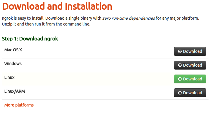220x113 pixels.
Task: Select the Mac OS X platform label
Action: (13, 50)
